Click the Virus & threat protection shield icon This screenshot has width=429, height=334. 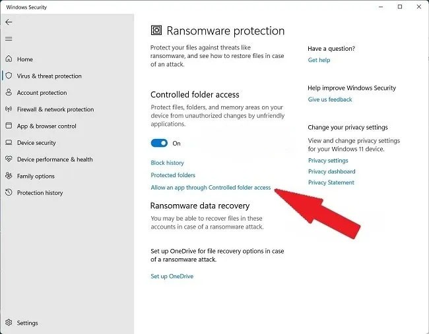point(9,76)
